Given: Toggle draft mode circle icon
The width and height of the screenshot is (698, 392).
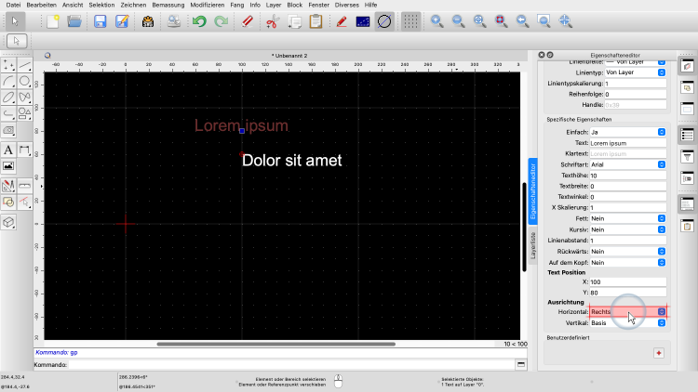Looking at the screenshot, I should pos(383,20).
